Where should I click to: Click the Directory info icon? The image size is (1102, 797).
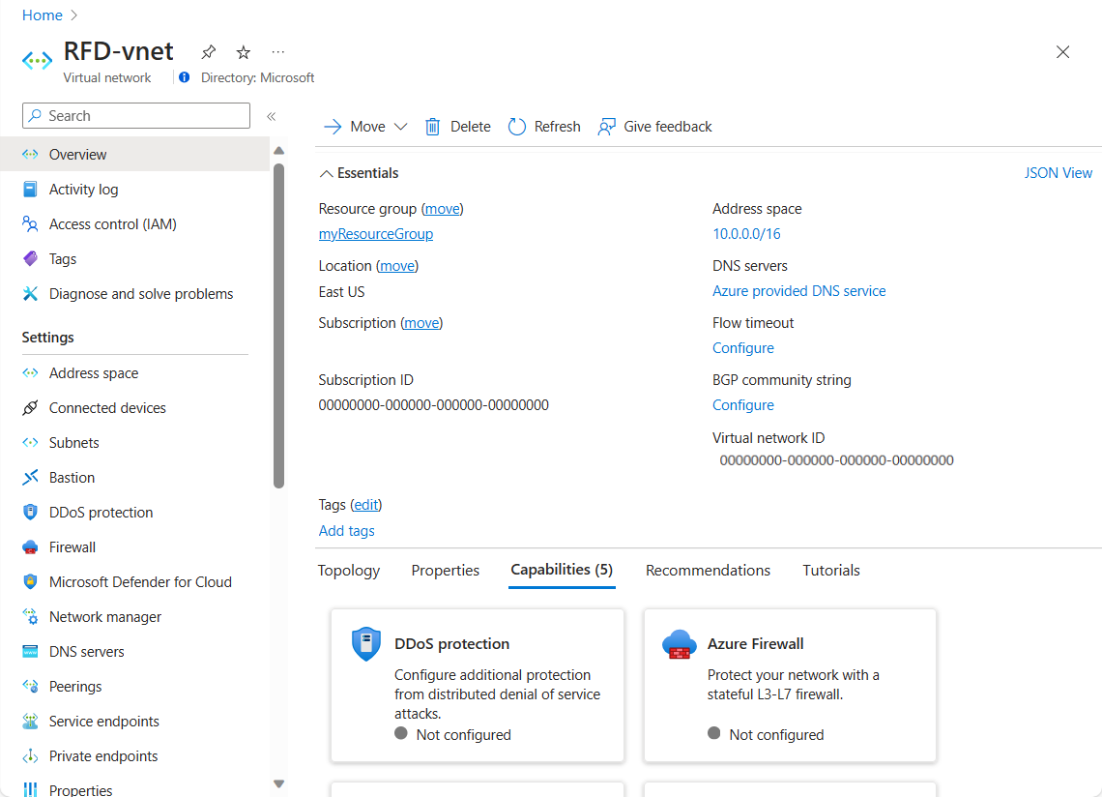[184, 77]
